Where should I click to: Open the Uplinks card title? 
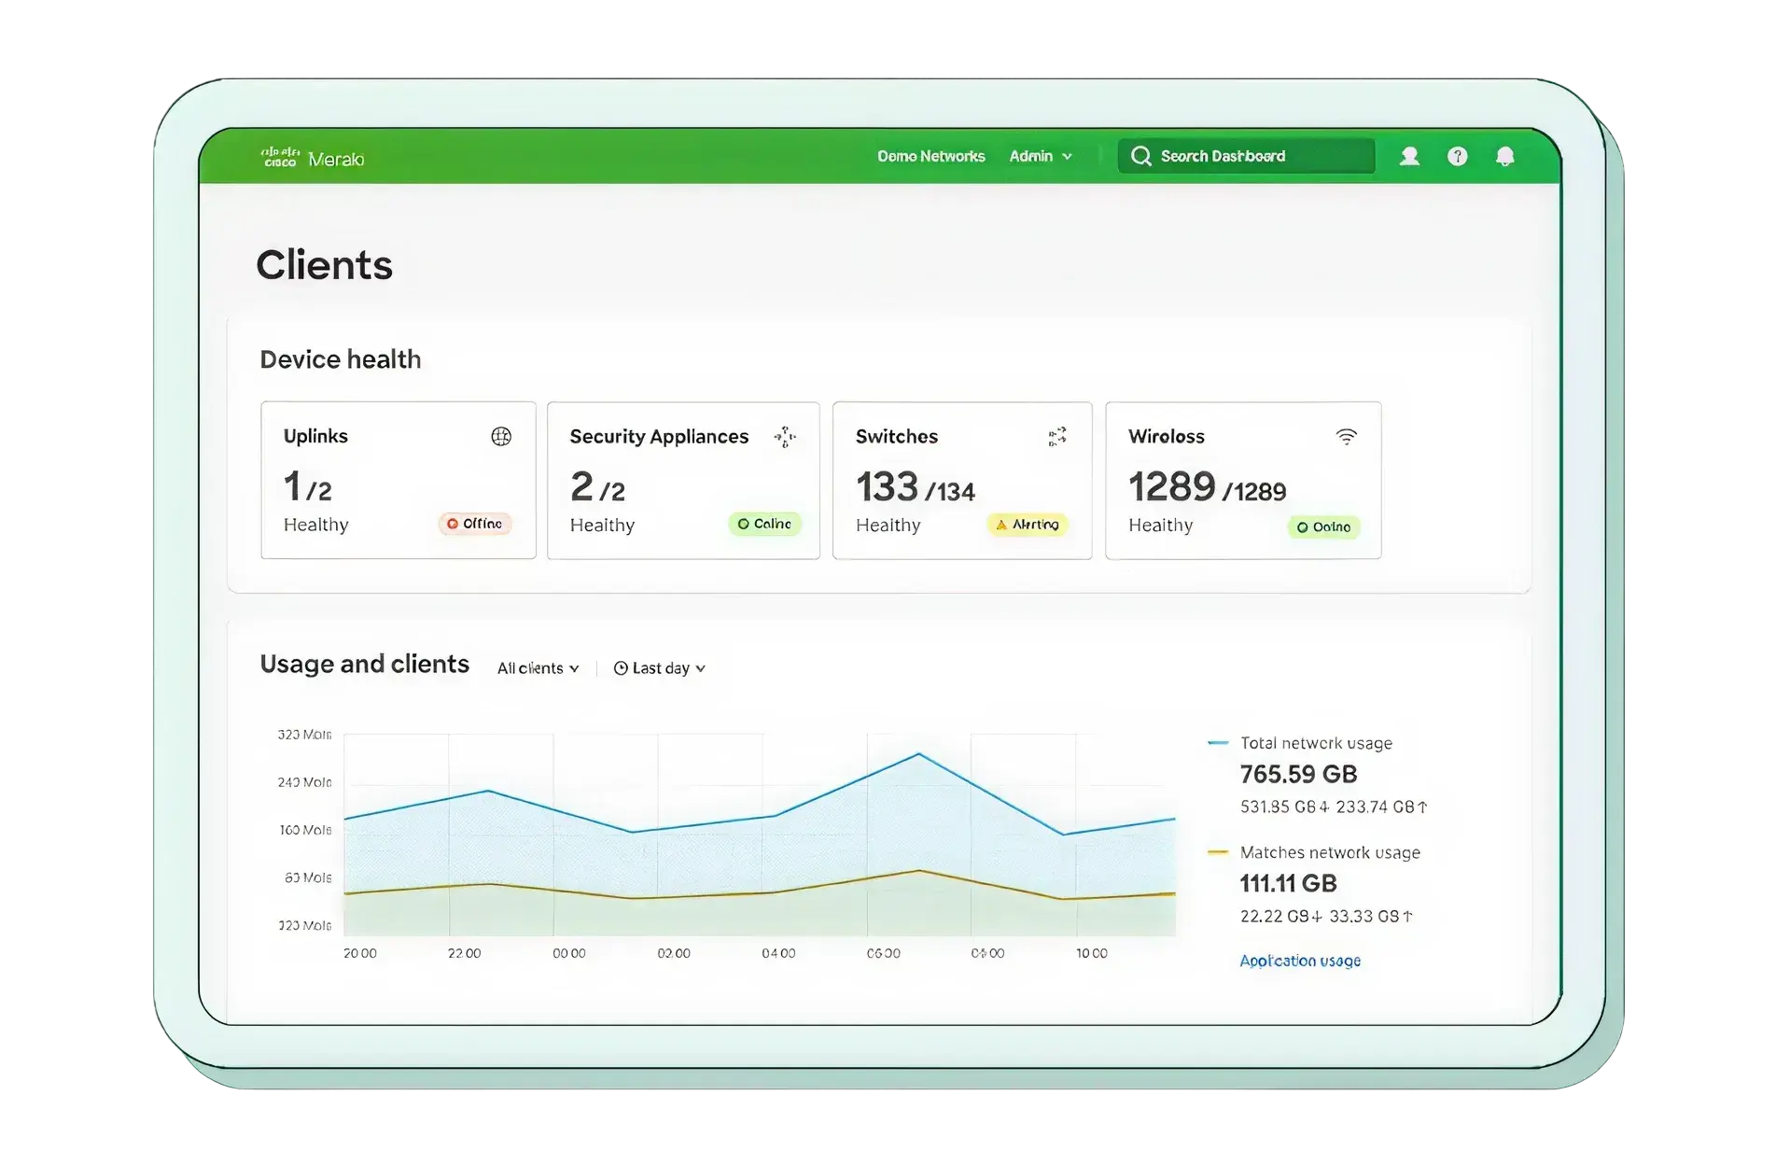click(x=315, y=436)
